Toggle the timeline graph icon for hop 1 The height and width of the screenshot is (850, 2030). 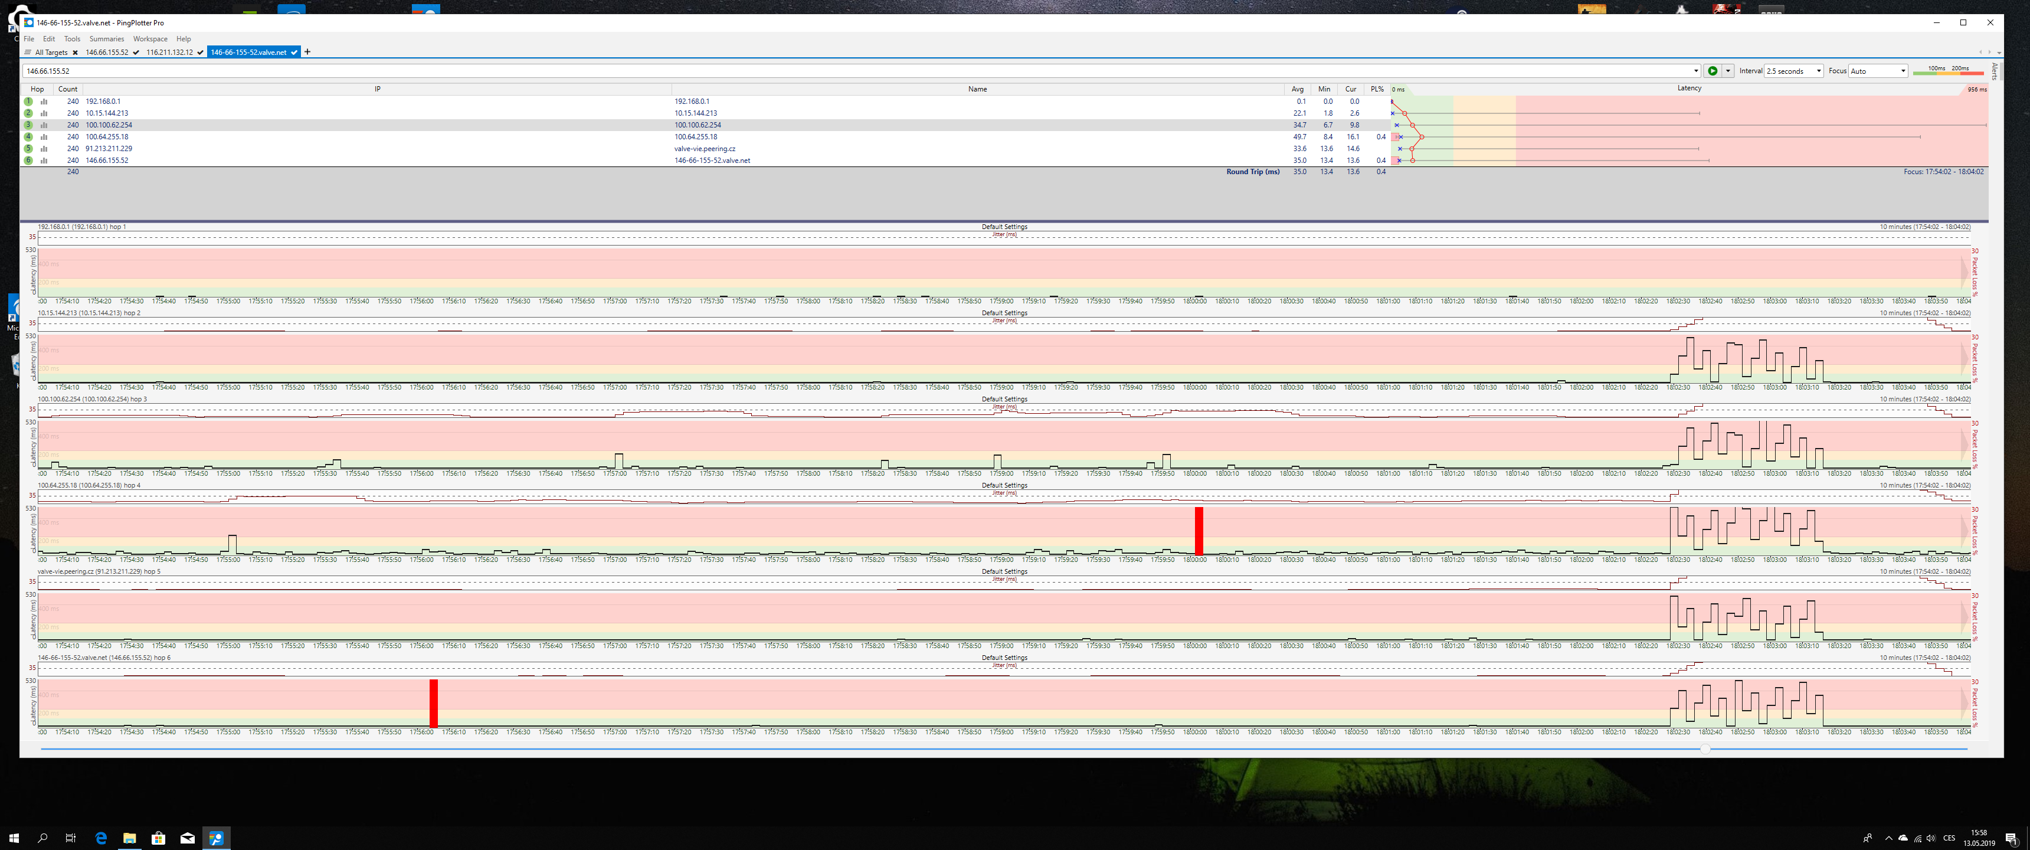44,102
